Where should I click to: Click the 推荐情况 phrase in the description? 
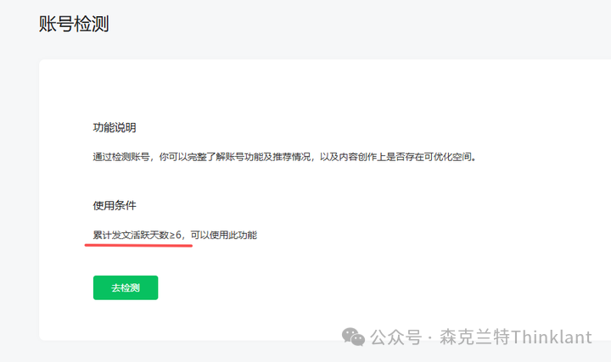click(291, 157)
